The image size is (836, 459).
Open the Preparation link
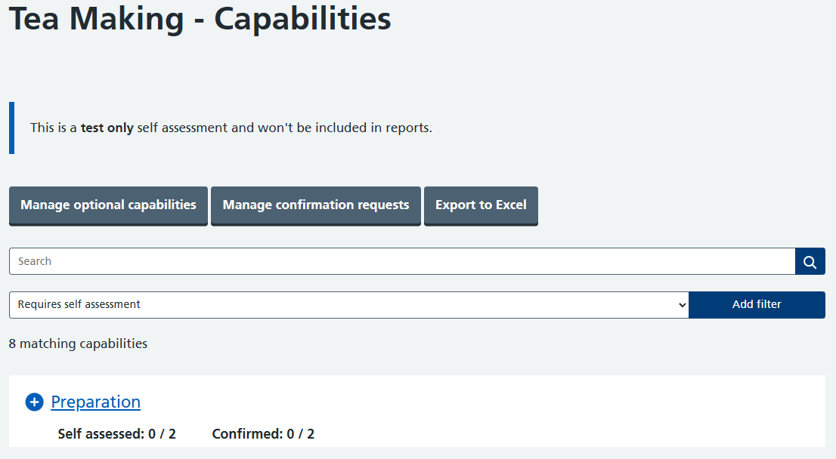(x=95, y=402)
